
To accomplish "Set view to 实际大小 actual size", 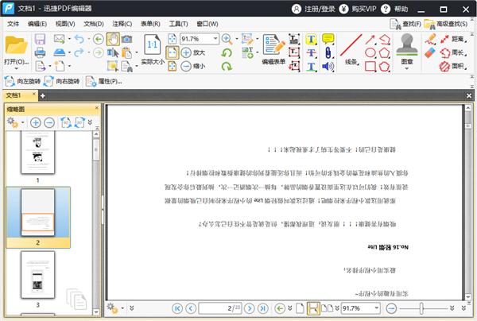I will [153, 49].
